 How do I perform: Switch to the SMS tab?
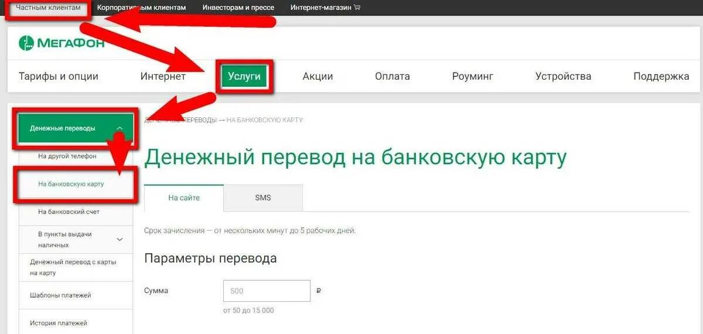pyautogui.click(x=263, y=198)
